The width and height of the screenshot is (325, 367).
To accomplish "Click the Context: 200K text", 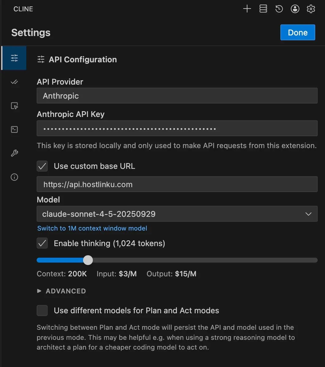I will point(62,274).
